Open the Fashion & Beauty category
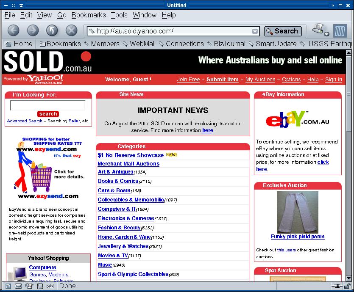 119,228
